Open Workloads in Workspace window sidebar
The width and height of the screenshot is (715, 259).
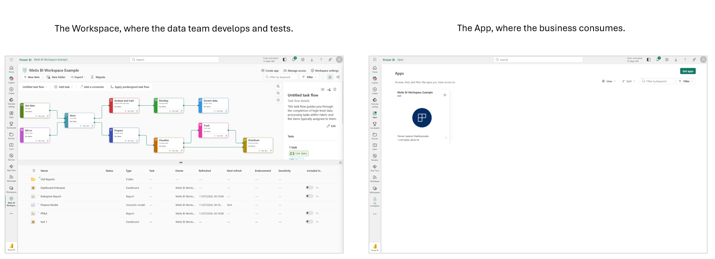click(x=11, y=178)
